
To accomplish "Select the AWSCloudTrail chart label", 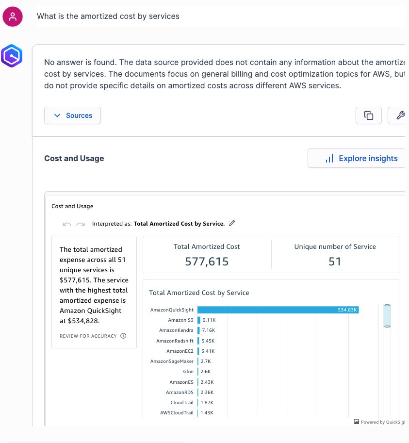I will tap(177, 413).
